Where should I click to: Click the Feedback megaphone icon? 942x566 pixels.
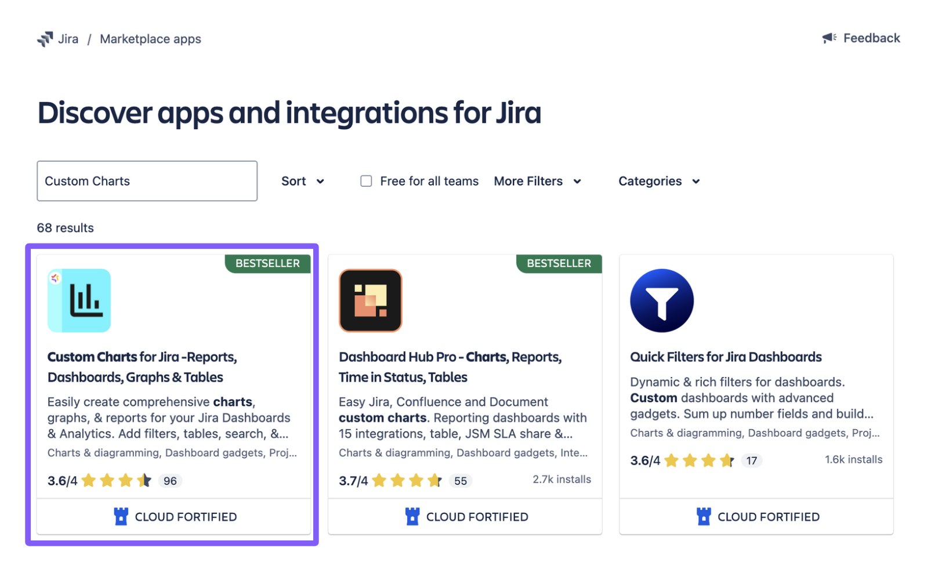pyautogui.click(x=829, y=38)
